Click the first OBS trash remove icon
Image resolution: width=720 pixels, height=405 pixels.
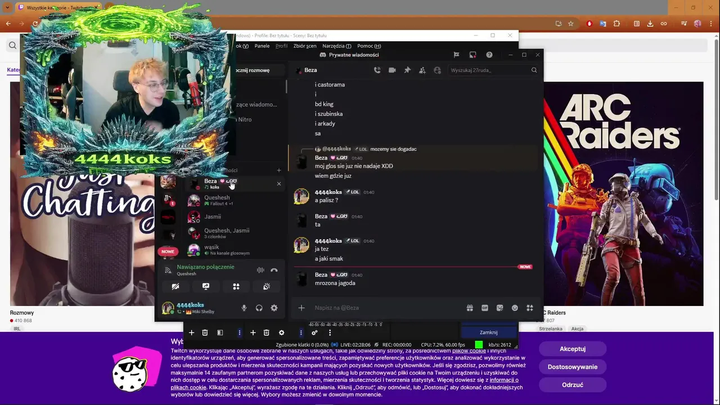(205, 332)
